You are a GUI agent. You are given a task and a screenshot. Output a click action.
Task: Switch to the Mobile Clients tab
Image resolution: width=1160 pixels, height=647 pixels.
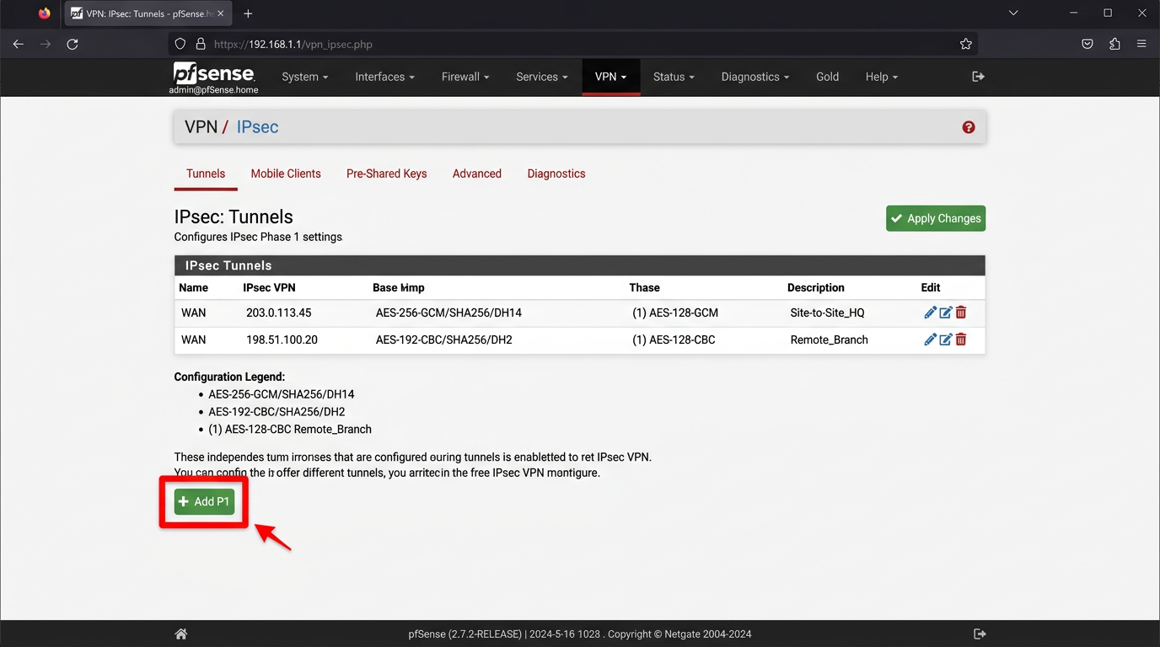pos(286,174)
